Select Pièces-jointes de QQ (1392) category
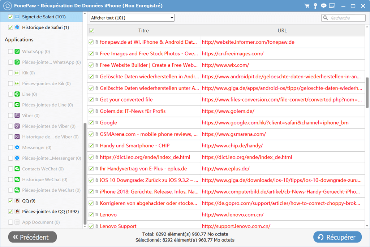 click(x=51, y=211)
